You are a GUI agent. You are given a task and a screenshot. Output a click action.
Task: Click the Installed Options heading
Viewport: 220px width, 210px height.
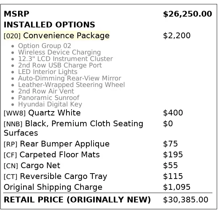tap(49, 25)
